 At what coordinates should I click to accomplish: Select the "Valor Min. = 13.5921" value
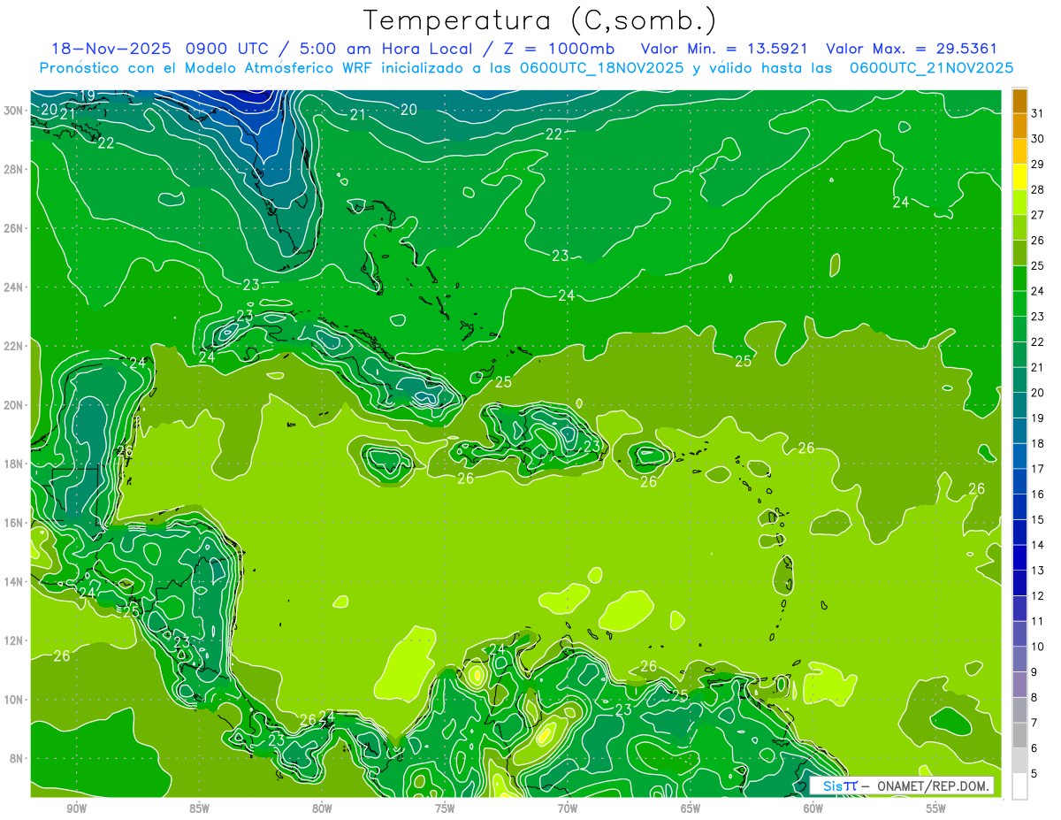point(723,49)
